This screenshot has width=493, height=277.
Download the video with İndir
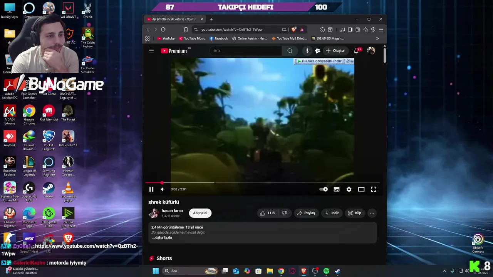point(332,213)
